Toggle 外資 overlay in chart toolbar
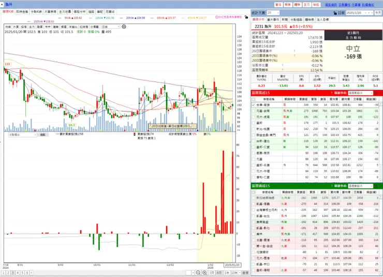 16,26
